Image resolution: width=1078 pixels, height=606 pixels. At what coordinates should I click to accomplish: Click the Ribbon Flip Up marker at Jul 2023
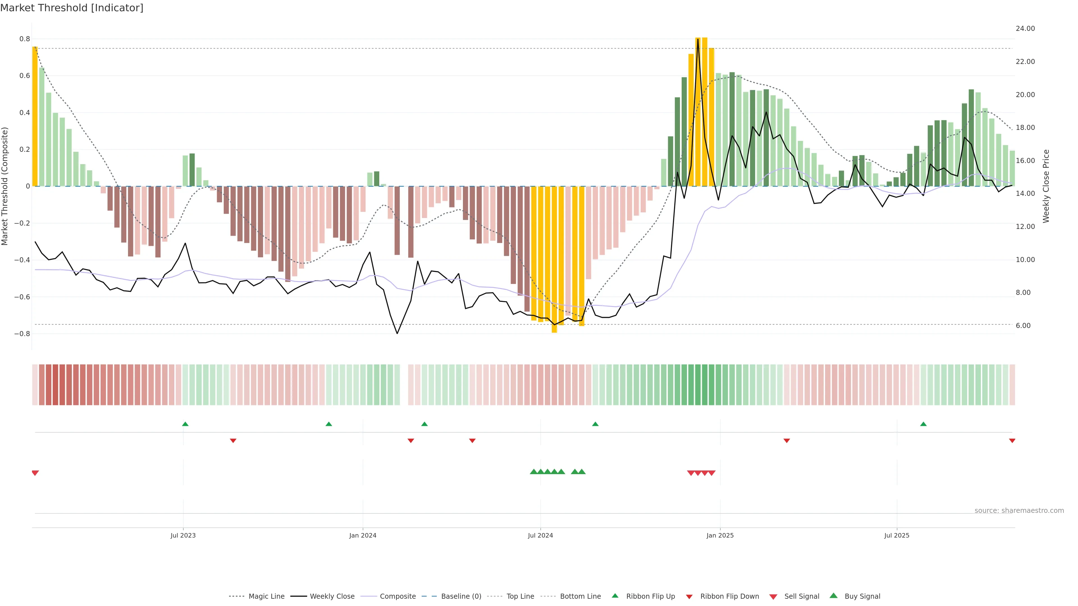[x=185, y=424]
